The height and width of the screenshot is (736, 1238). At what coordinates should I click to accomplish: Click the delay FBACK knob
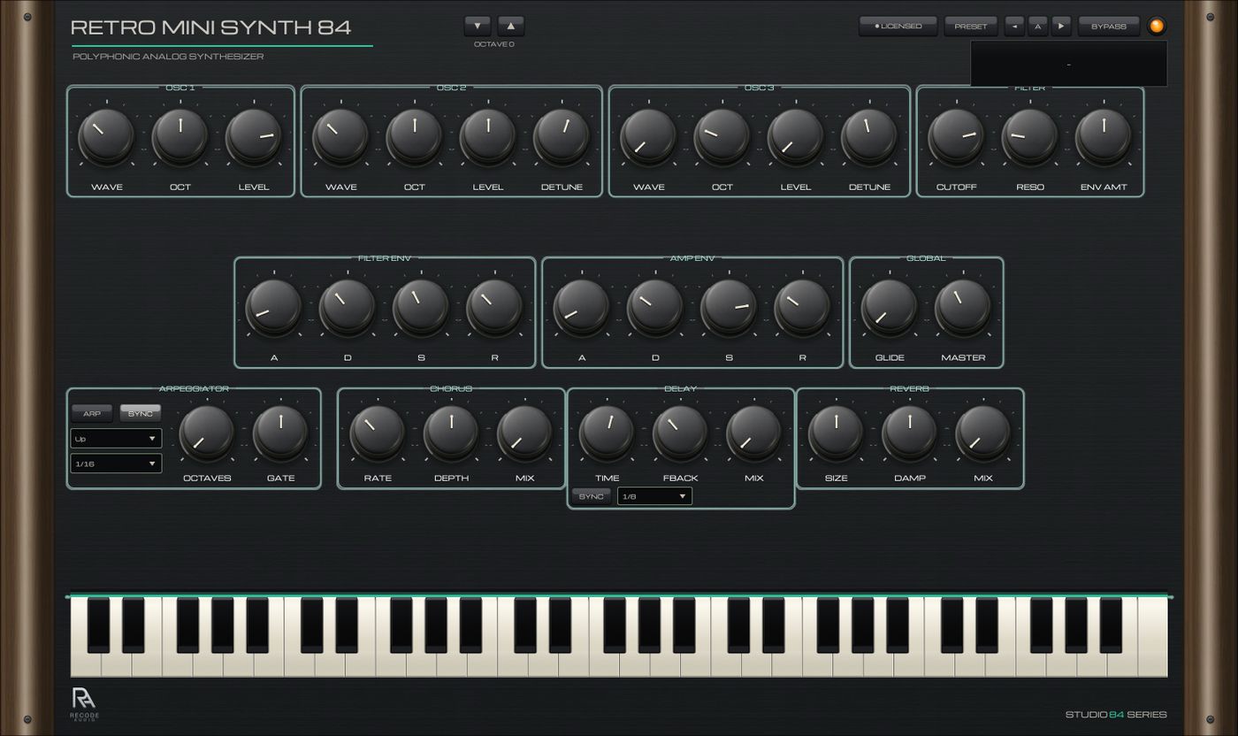(x=680, y=433)
